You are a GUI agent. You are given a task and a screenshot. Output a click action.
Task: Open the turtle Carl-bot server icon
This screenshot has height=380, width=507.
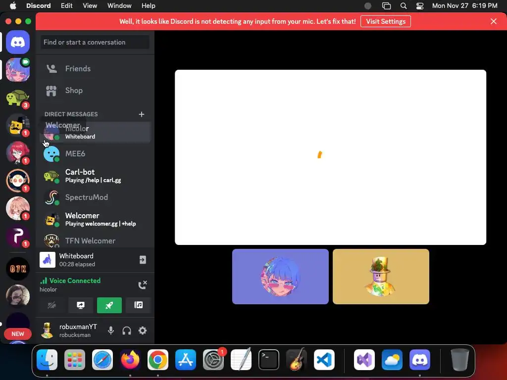click(18, 97)
